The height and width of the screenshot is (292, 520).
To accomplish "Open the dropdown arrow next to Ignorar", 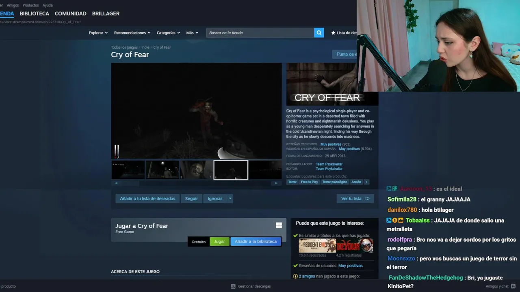I will click(230, 199).
